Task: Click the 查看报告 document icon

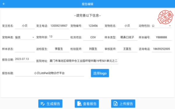Action: (x=79, y=104)
